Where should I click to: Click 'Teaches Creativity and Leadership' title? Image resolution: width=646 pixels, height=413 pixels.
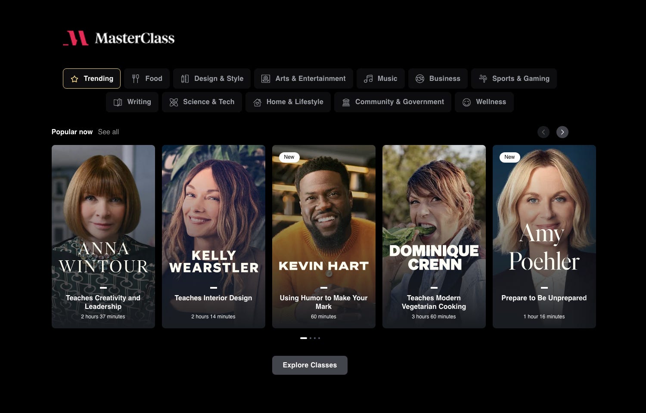pyautogui.click(x=103, y=302)
